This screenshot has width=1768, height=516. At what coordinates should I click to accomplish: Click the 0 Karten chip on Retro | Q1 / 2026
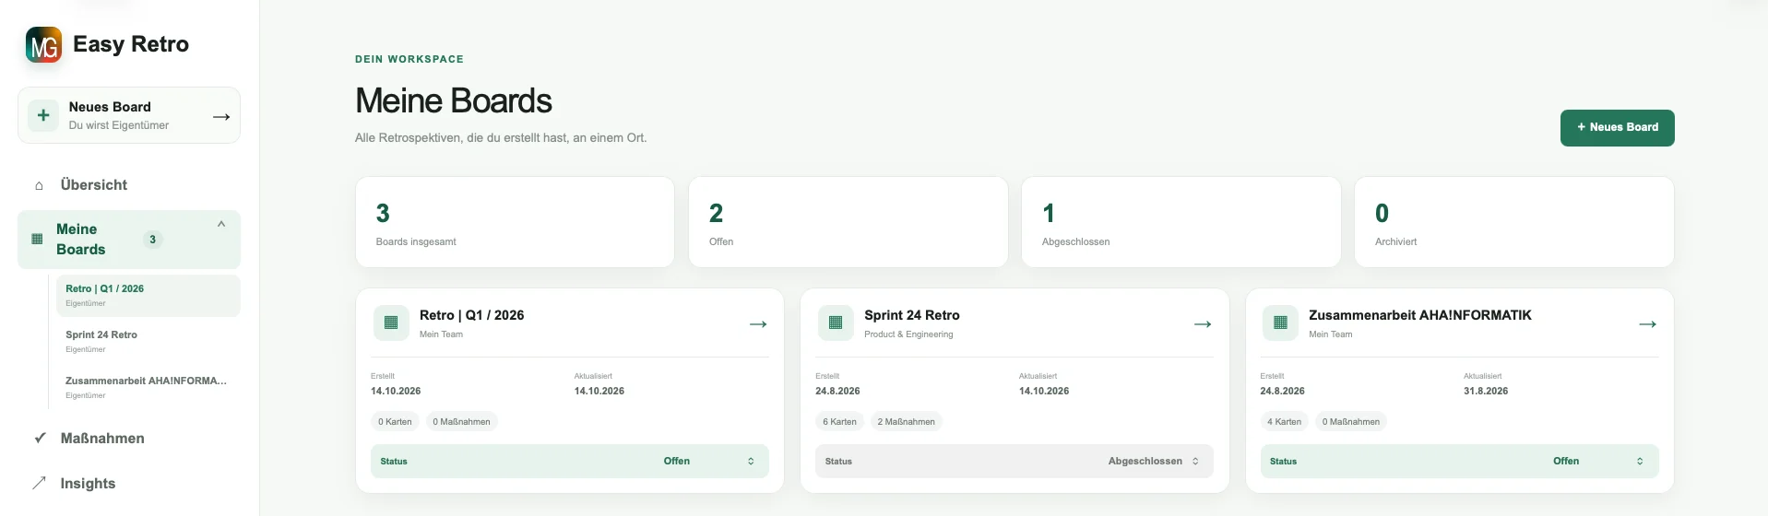[395, 422]
